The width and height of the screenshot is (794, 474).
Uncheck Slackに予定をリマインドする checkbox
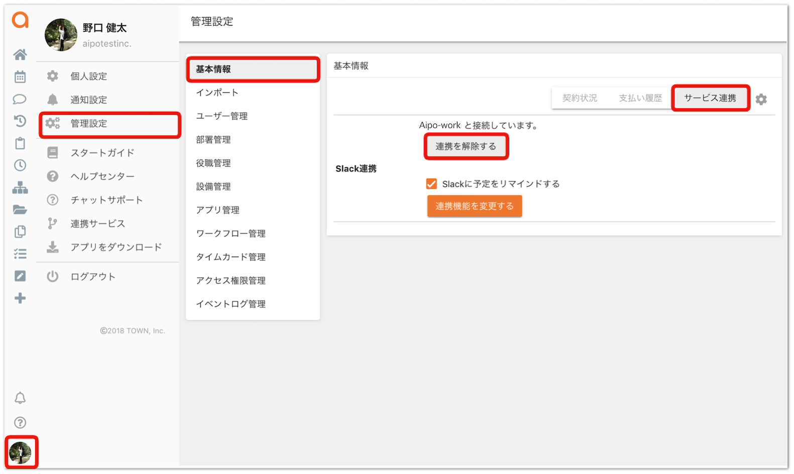click(x=431, y=184)
